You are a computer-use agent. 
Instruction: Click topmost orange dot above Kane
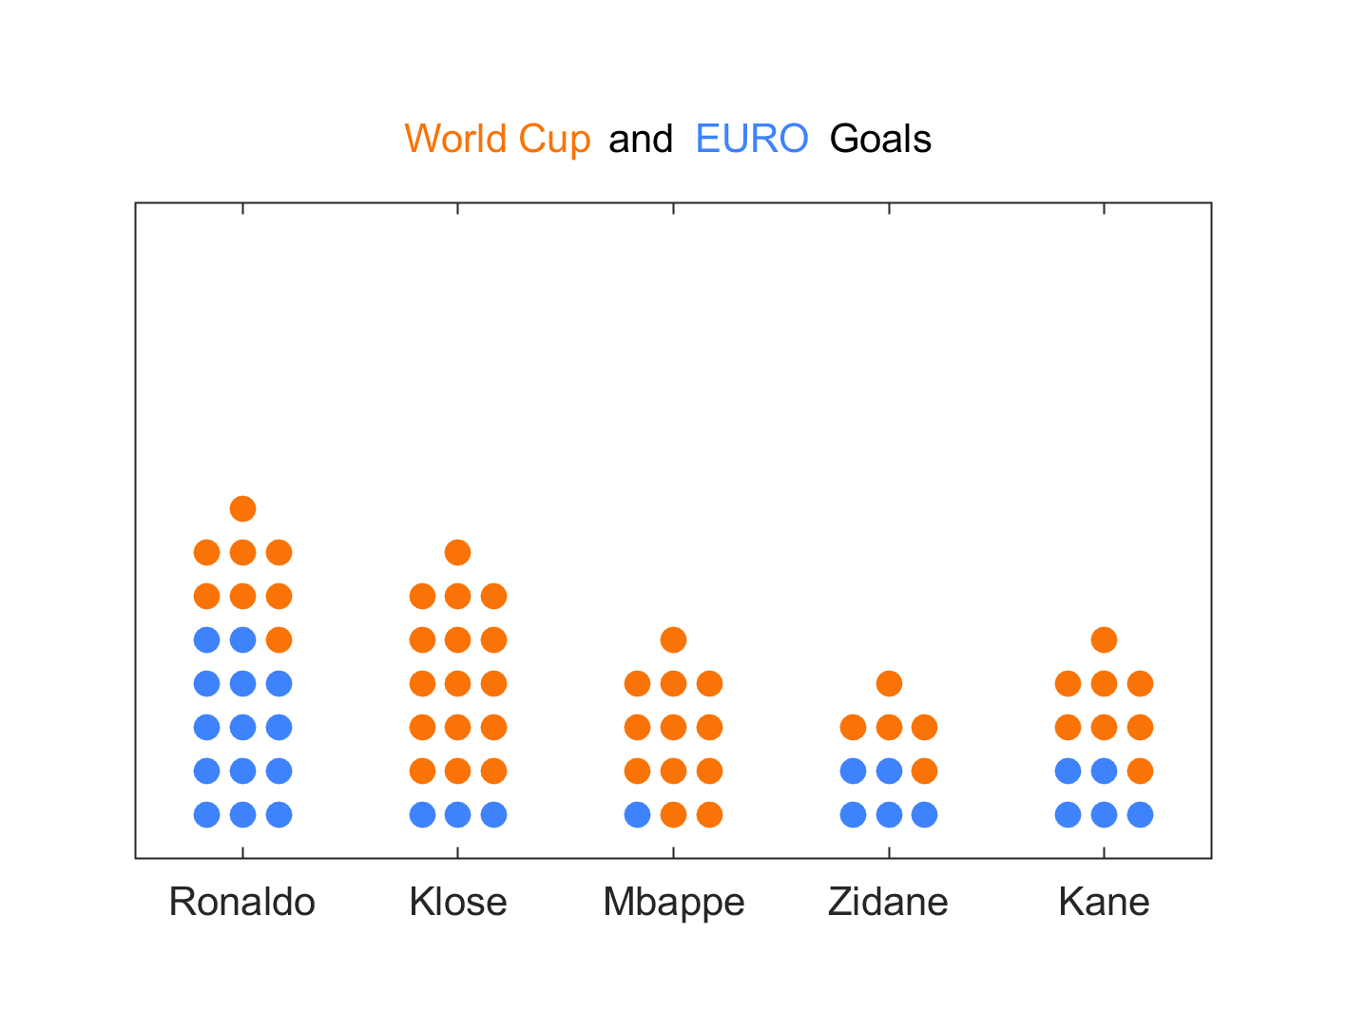1104,639
